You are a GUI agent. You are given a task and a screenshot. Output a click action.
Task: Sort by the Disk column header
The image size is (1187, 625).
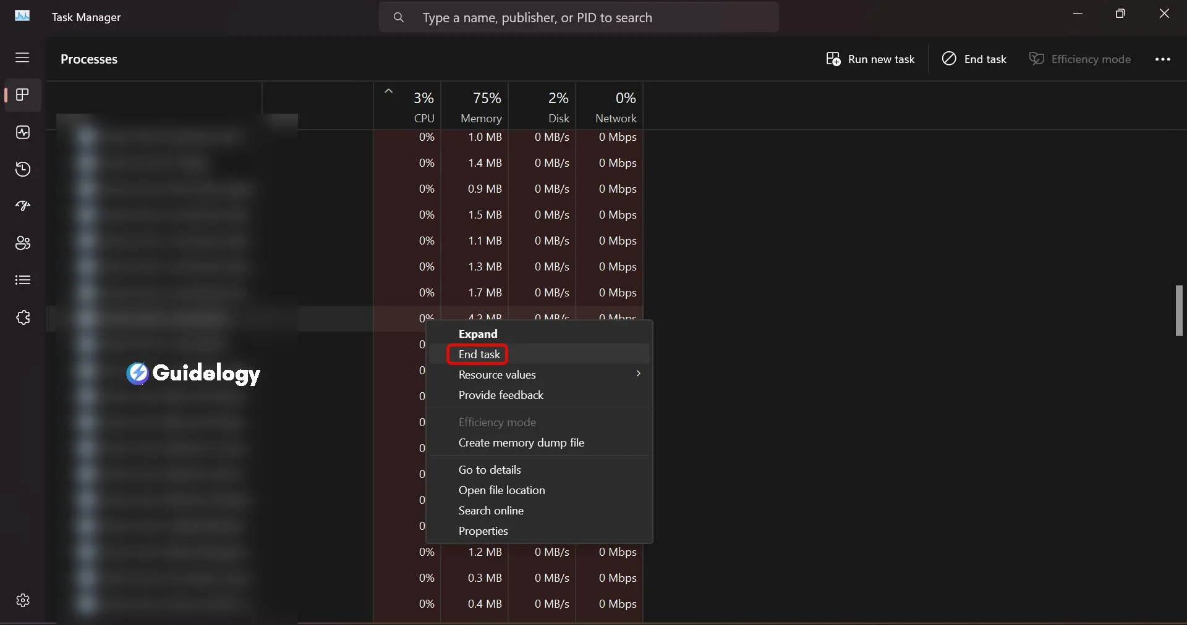tap(542, 106)
